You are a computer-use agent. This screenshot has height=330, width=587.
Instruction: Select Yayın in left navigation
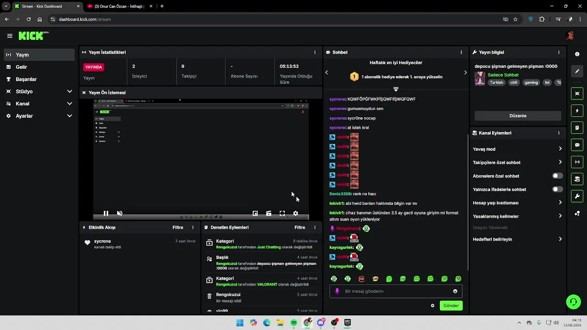39,55
